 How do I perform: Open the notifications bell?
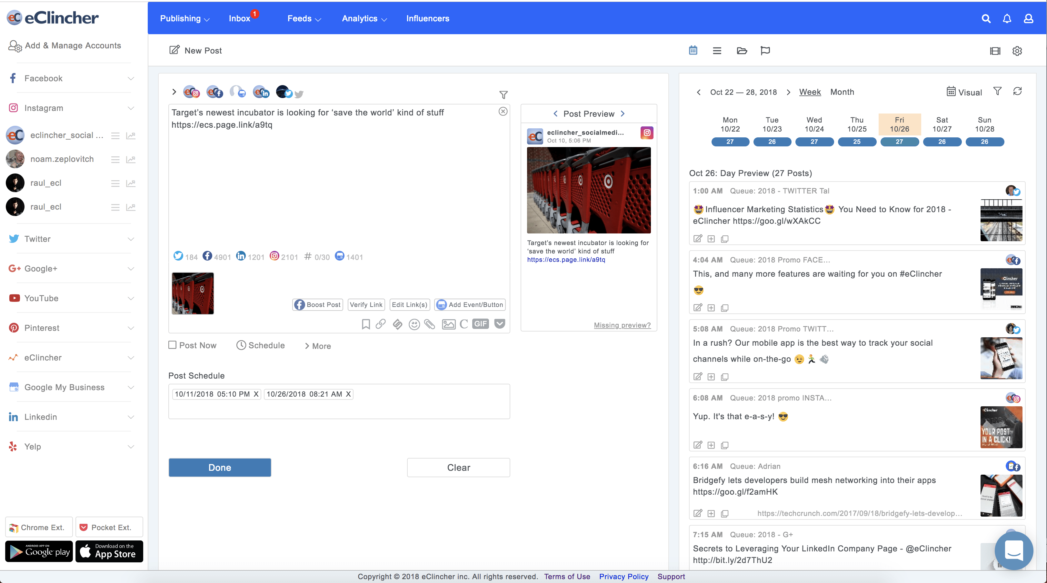coord(1007,19)
